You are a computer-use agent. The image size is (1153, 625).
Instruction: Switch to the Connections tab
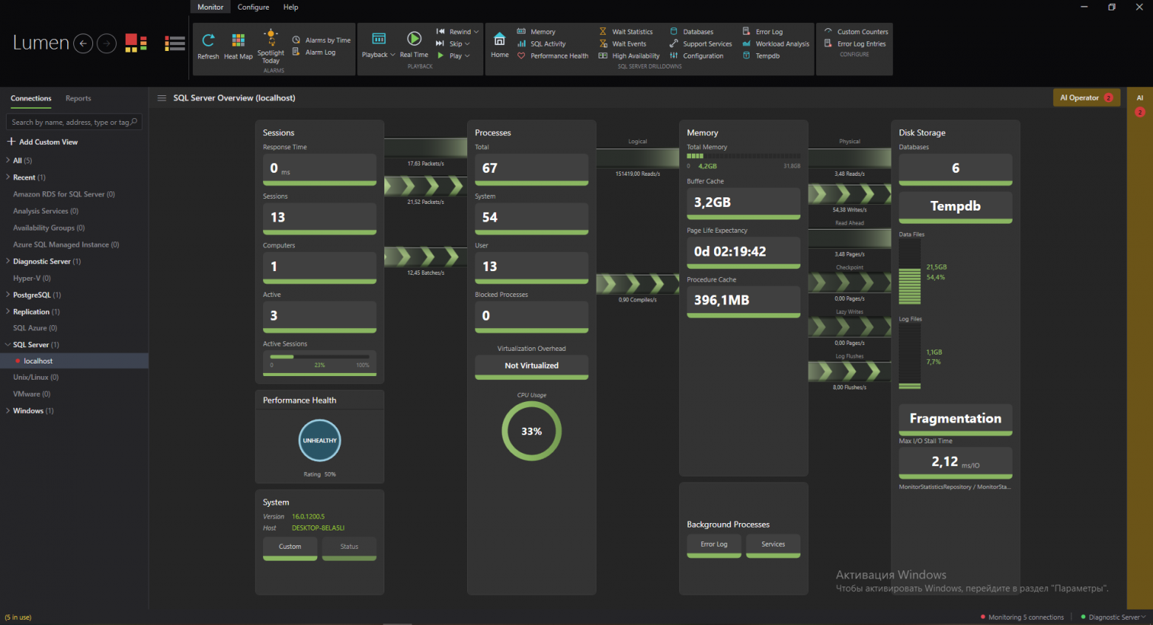coord(31,98)
